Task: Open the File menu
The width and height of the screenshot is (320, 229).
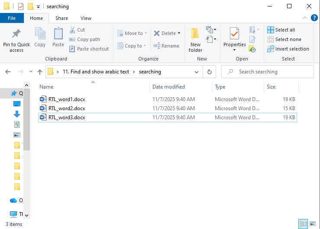Action: pos(12,18)
